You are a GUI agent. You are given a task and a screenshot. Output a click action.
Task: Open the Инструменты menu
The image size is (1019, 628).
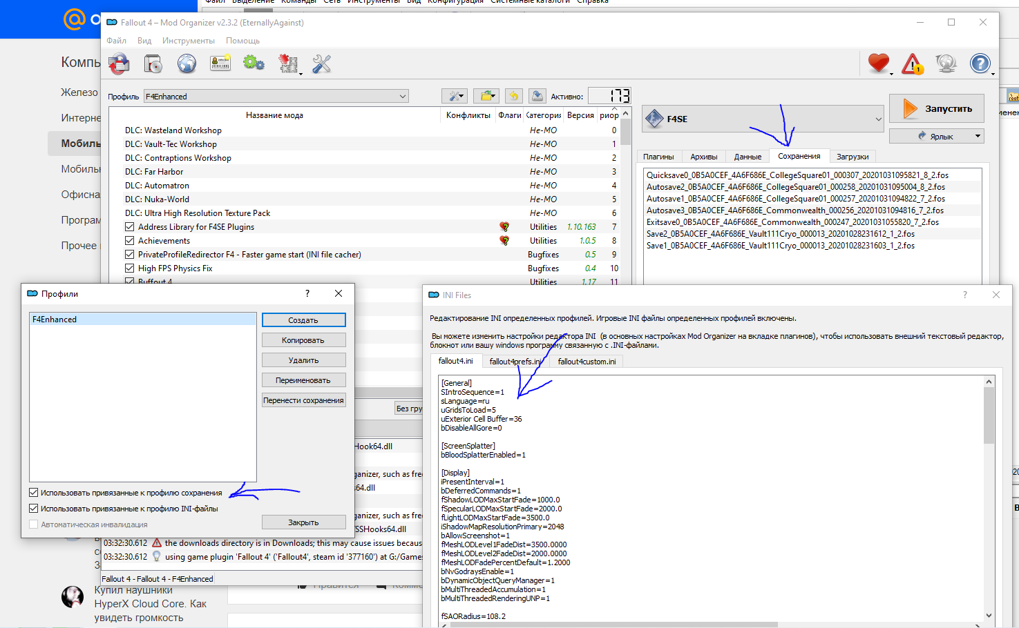click(189, 41)
